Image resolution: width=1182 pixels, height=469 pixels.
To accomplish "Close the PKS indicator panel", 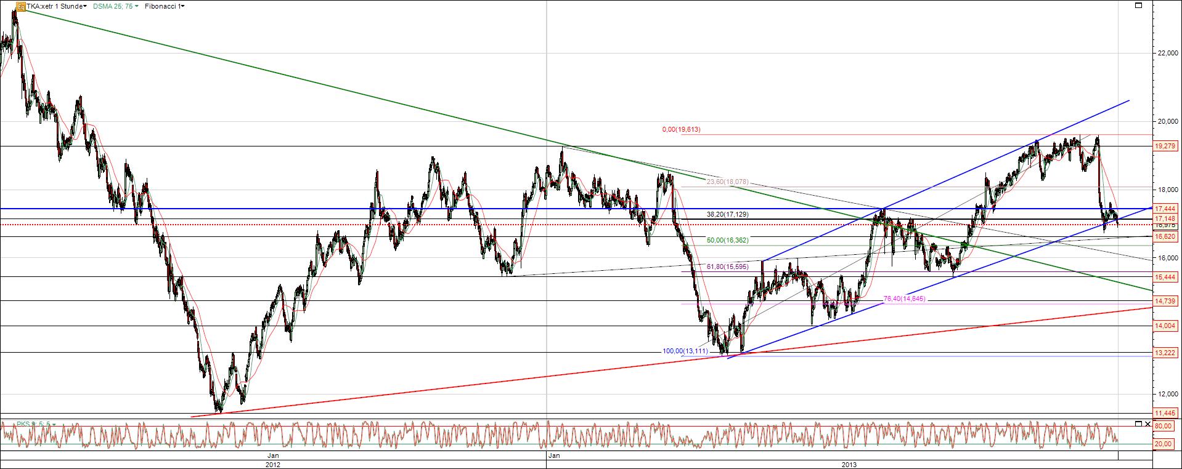I will pos(1147,424).
